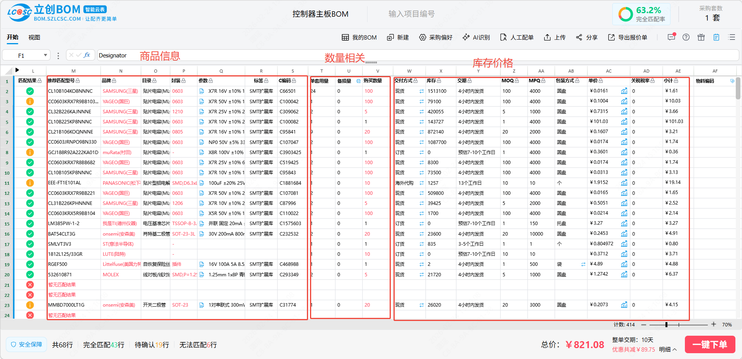Open datasheet icon for C100042 row
The image size is (742, 359).
pyautogui.click(x=202, y=102)
